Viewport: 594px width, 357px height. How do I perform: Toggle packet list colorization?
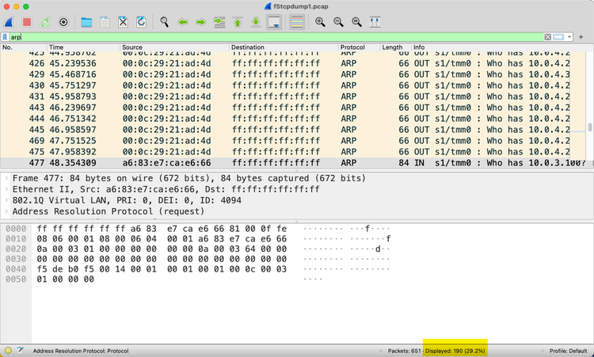click(297, 22)
